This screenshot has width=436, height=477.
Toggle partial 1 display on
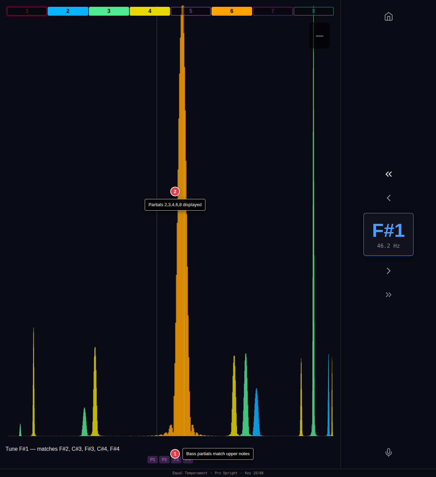point(27,11)
